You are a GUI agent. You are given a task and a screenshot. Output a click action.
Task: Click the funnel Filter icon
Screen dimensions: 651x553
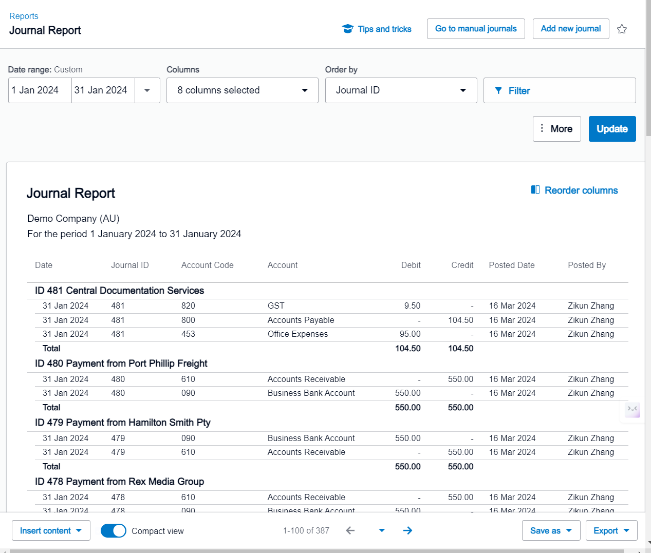coord(498,90)
